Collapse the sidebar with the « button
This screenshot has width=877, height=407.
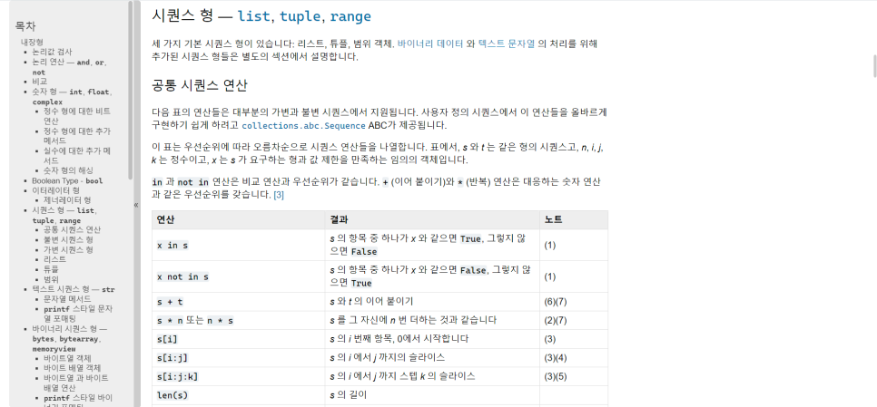coord(136,204)
